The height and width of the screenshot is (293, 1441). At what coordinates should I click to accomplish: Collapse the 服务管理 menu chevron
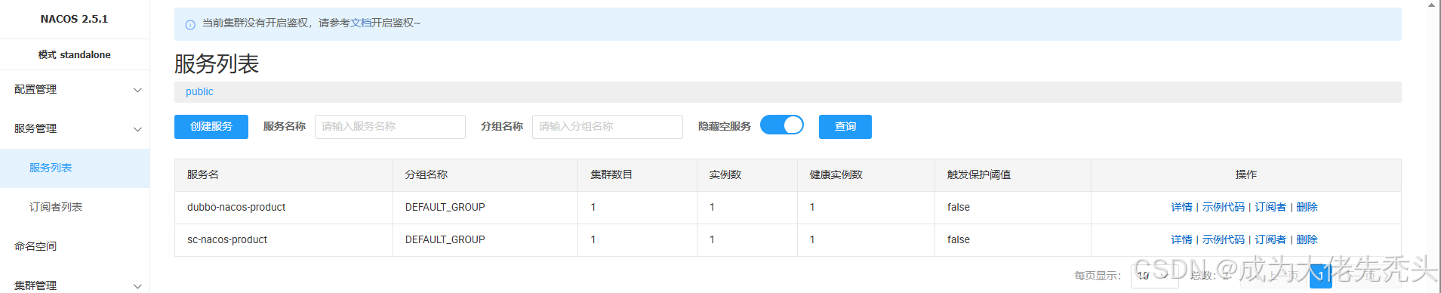[137, 129]
